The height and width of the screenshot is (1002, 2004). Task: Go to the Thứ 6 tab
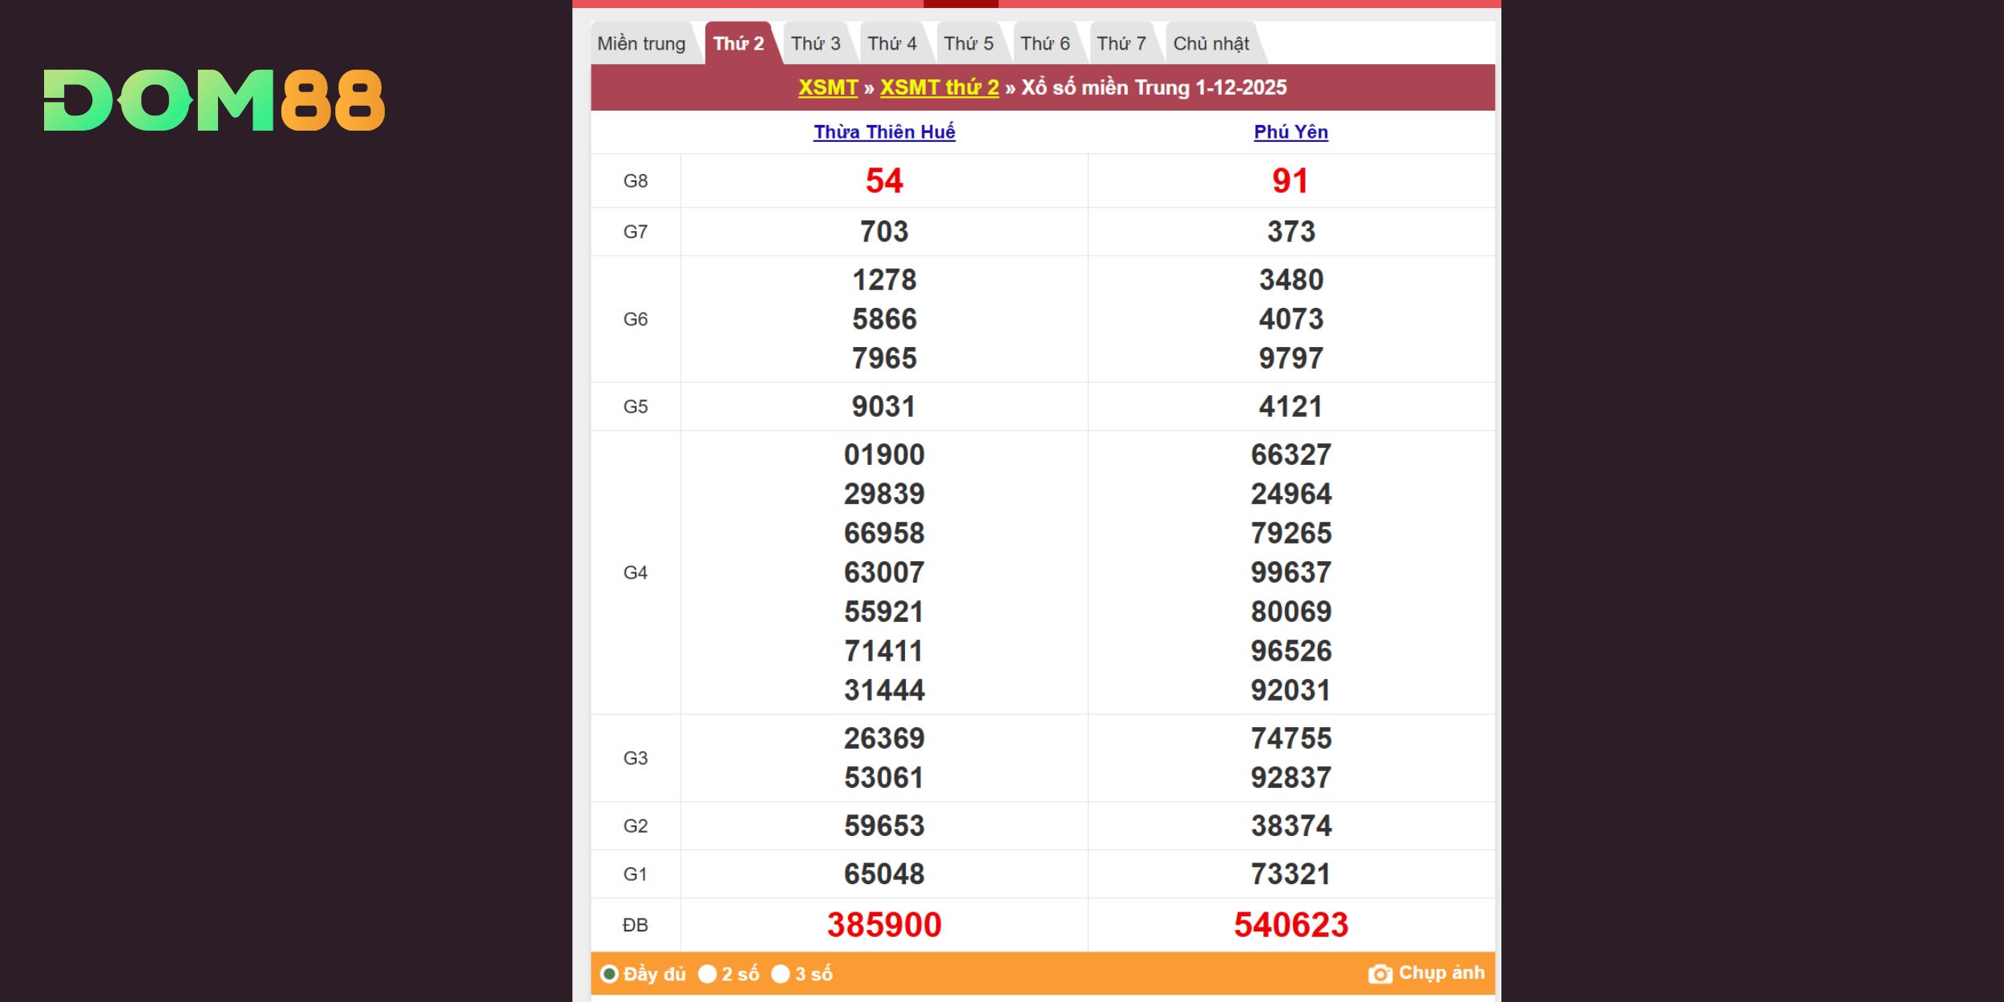[x=1044, y=44]
